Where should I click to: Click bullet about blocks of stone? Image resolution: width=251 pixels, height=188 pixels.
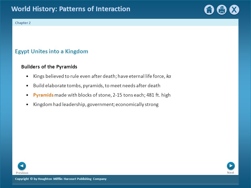coord(102,95)
